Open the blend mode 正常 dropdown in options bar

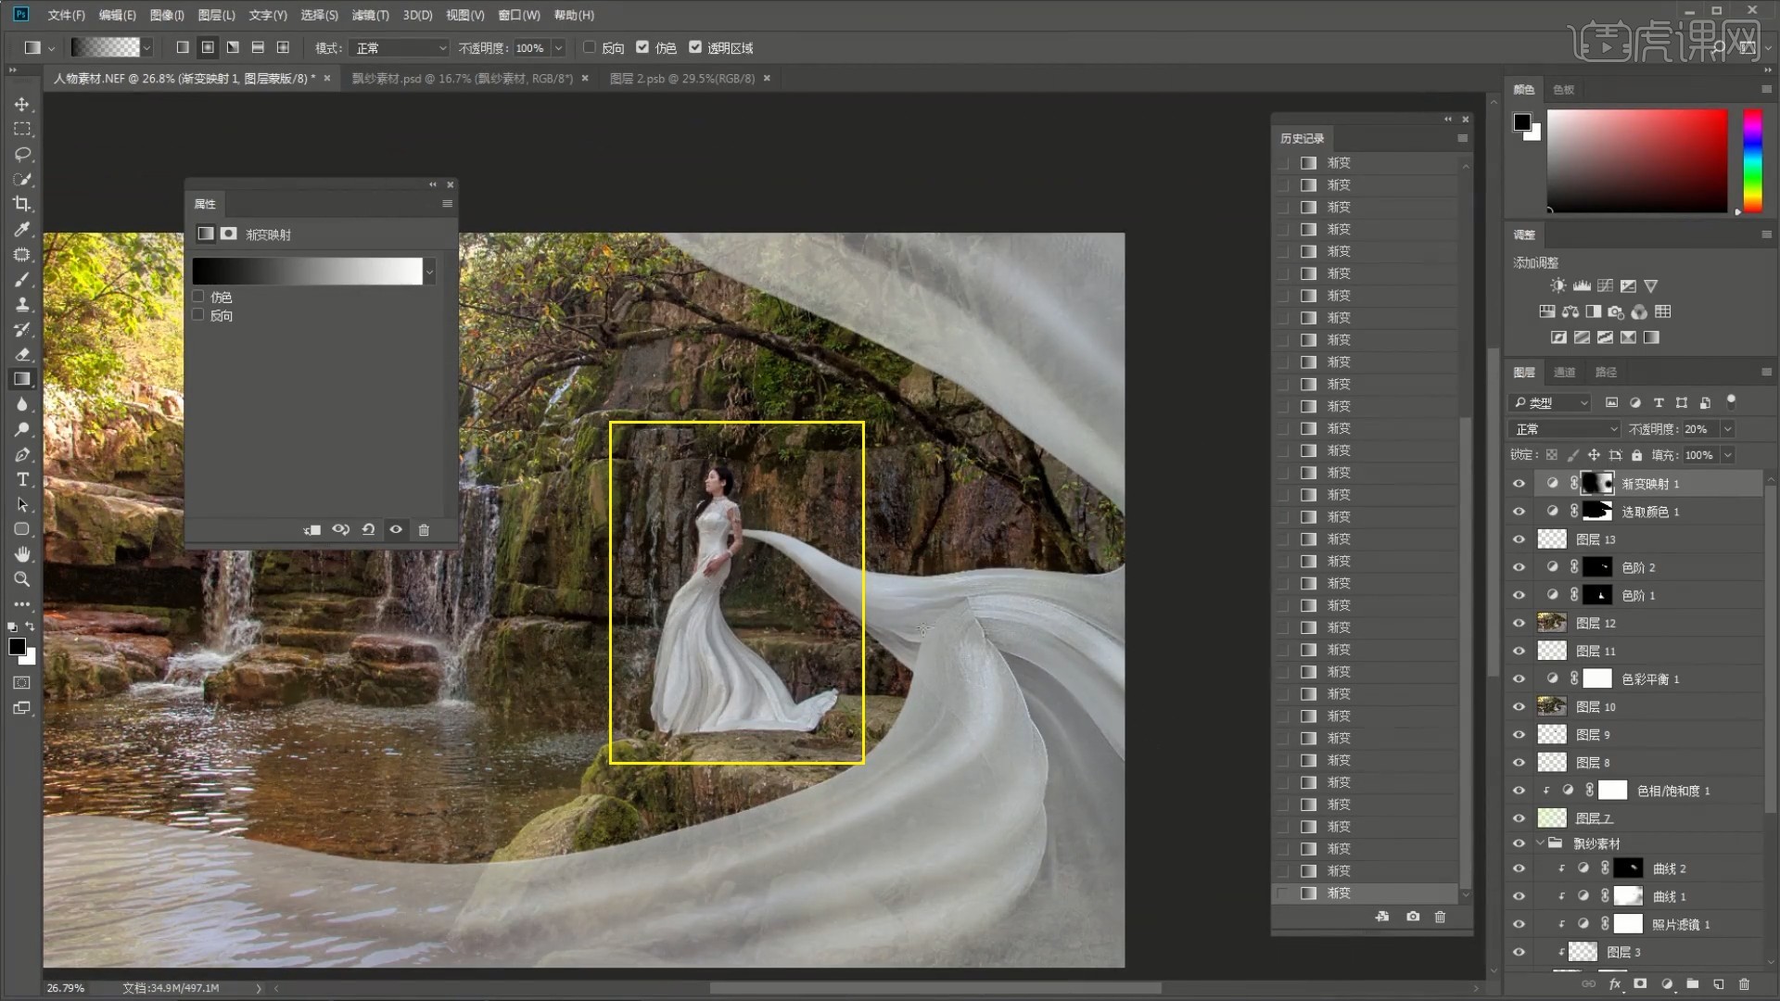tap(400, 47)
